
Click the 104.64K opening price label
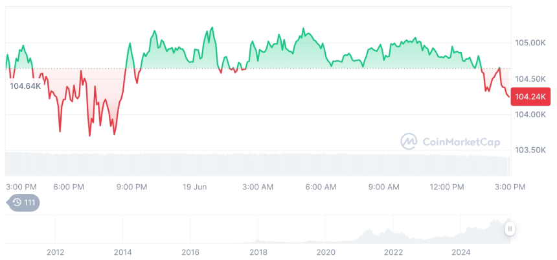(26, 86)
